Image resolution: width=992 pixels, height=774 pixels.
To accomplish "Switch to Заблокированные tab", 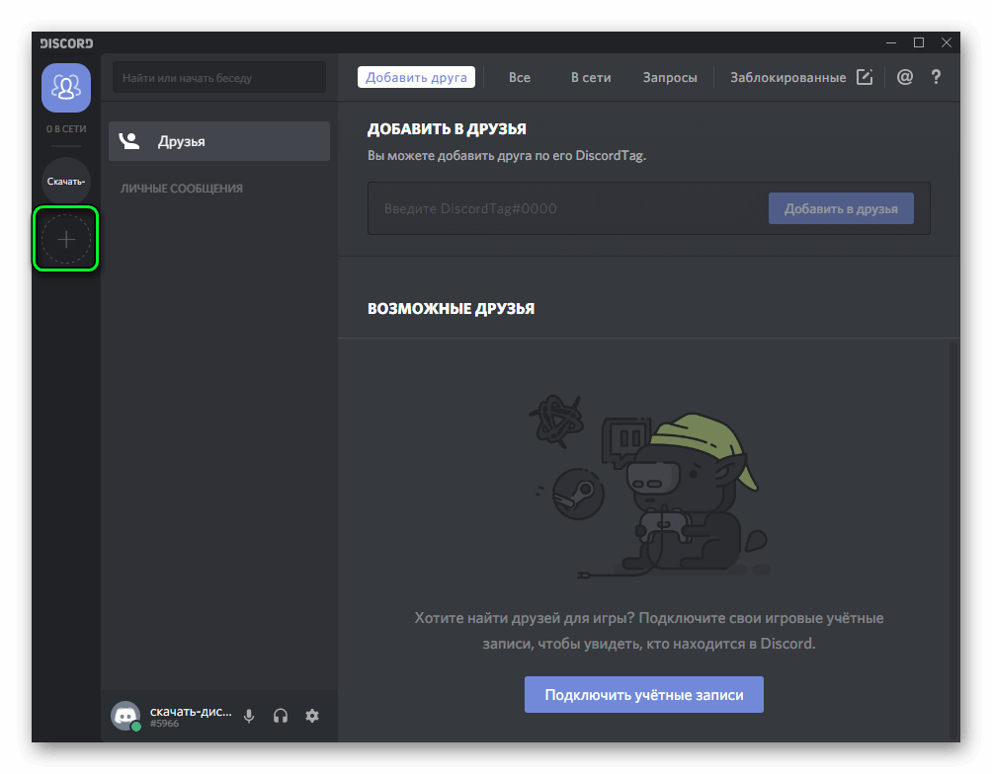I will pyautogui.click(x=787, y=77).
